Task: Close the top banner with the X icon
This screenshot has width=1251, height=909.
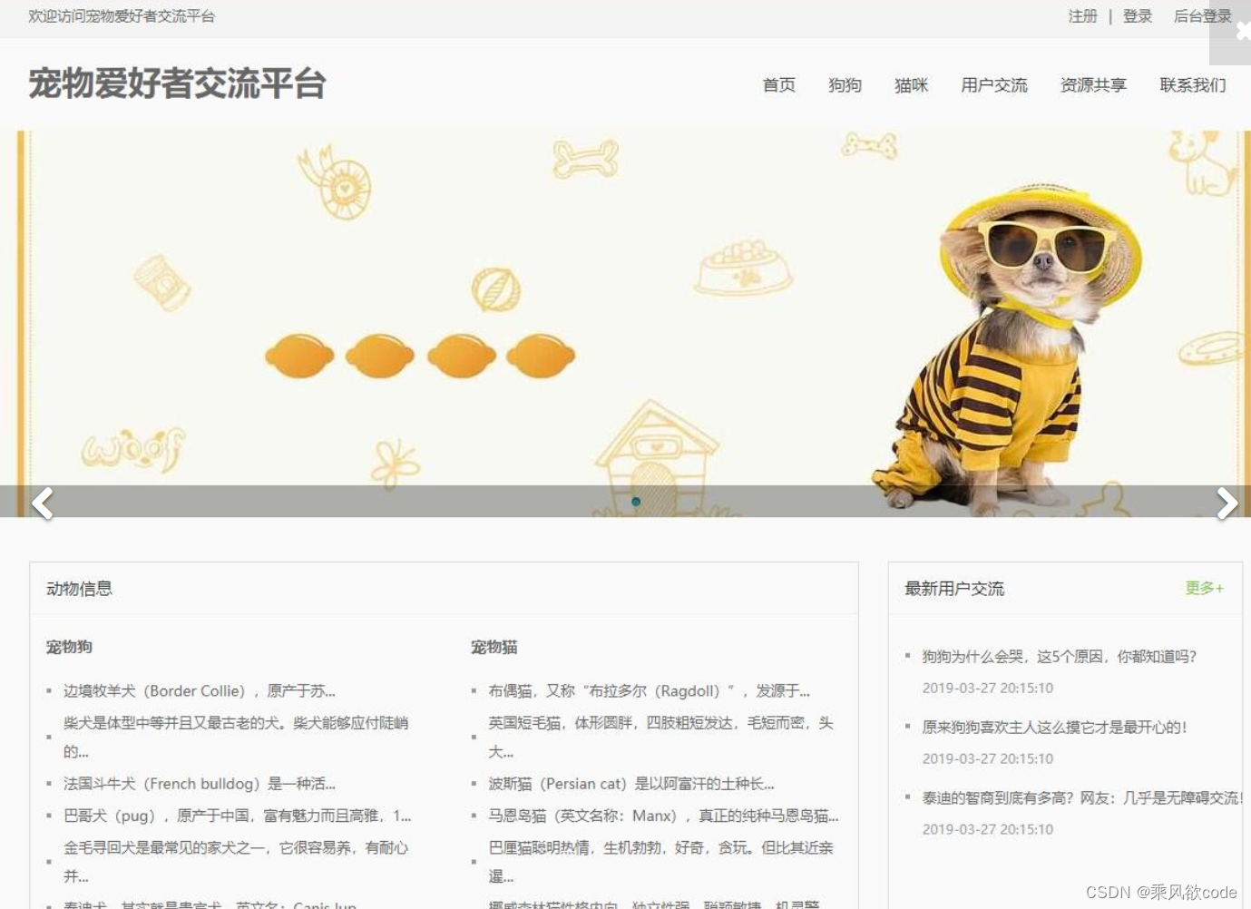Action: point(1243,31)
